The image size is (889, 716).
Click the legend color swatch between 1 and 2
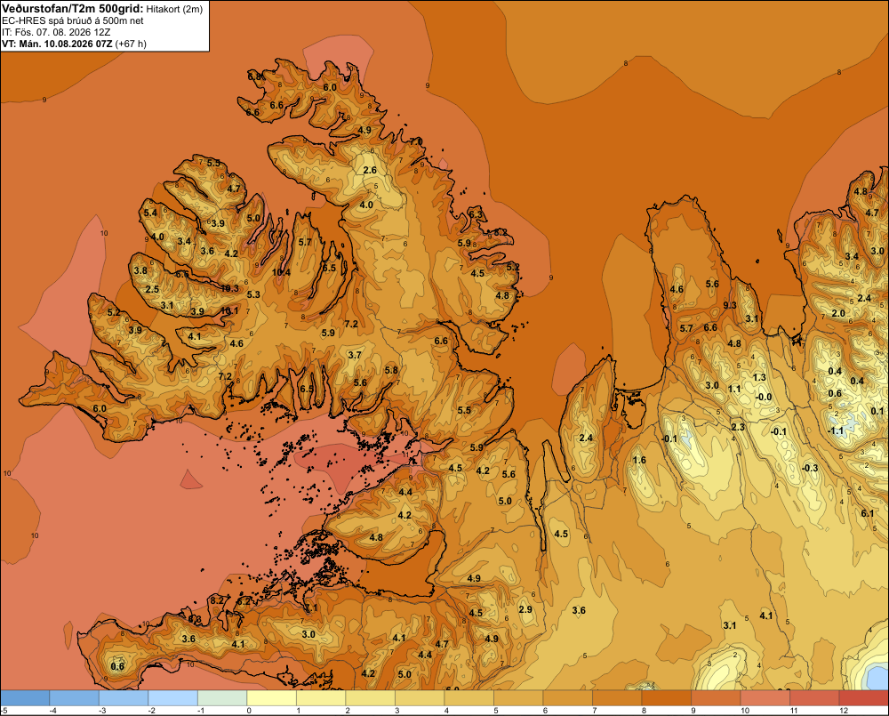(321, 698)
